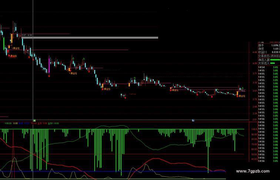This screenshot has width=280, height=180.
Task: Select the 净资 net asset row
Action: (269, 49)
